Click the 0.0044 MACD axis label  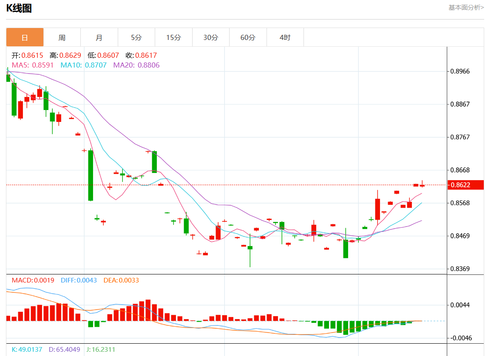(x=460, y=305)
